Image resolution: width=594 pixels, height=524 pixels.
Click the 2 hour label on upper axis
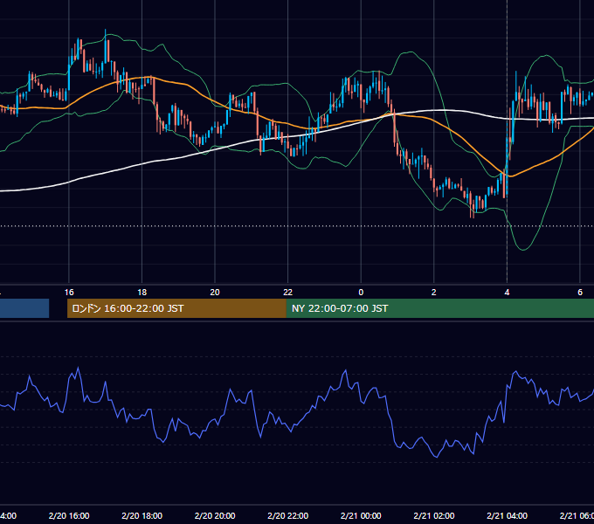(434, 293)
